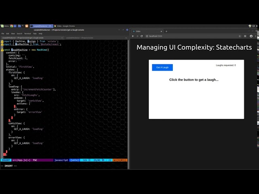259x194 pixels.
Task: Open the Chrome extension icon beside the star
Action: 245,36
